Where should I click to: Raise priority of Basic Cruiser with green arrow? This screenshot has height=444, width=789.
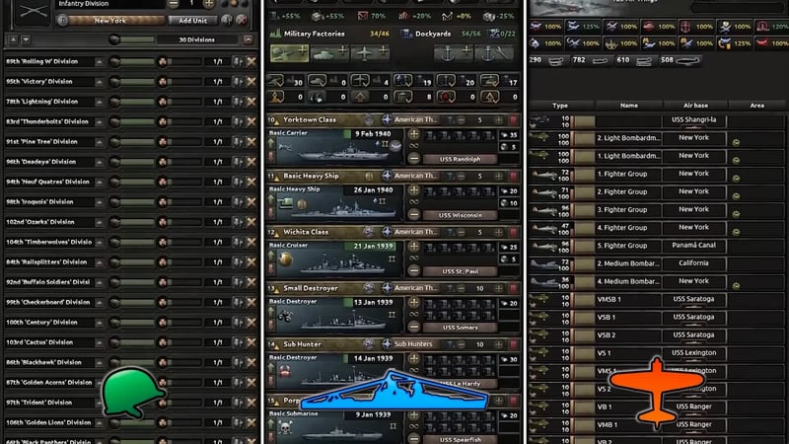point(272,255)
